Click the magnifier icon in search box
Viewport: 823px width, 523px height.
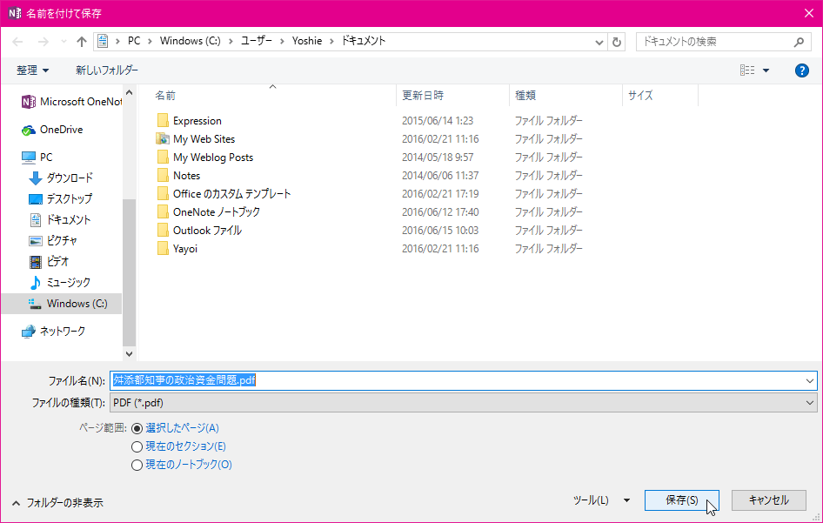click(799, 42)
